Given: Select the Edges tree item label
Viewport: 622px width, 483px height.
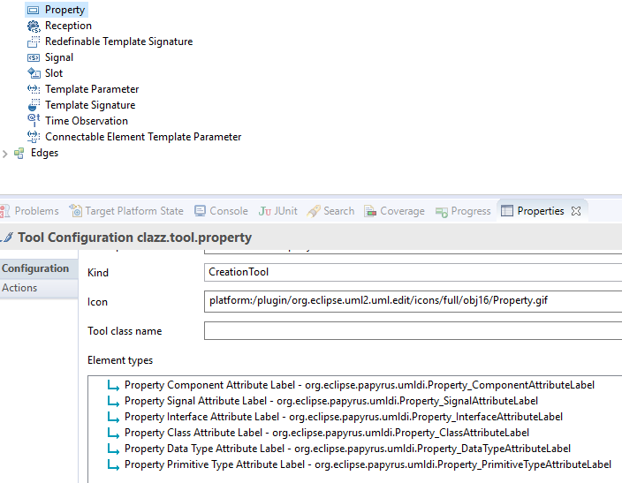Looking at the screenshot, I should [x=44, y=153].
